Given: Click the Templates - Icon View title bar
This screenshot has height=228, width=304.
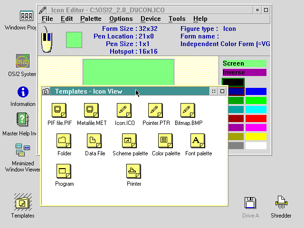Looking at the screenshot, I should (x=130, y=91).
